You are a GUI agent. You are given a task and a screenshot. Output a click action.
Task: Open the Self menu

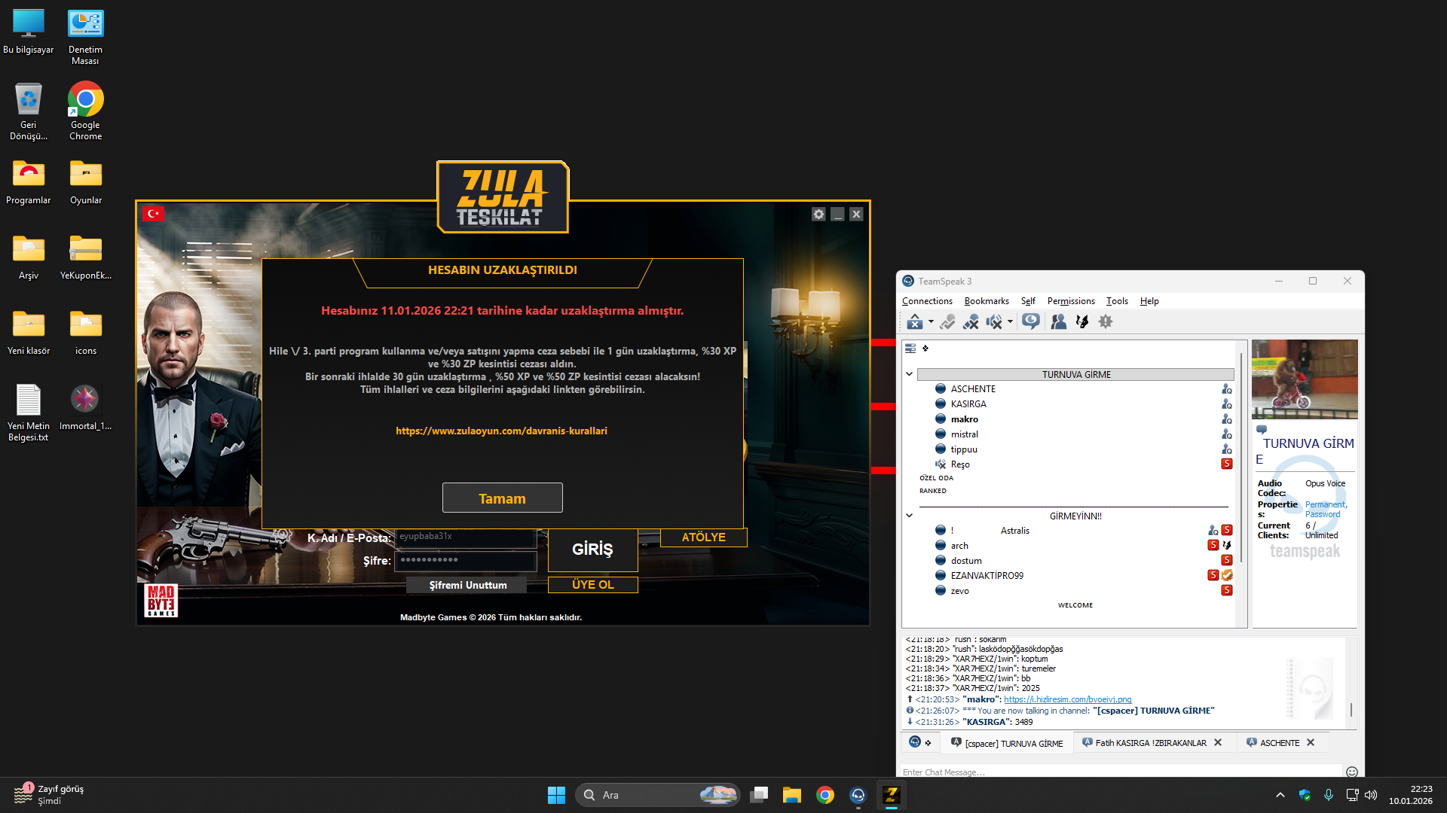point(1028,301)
